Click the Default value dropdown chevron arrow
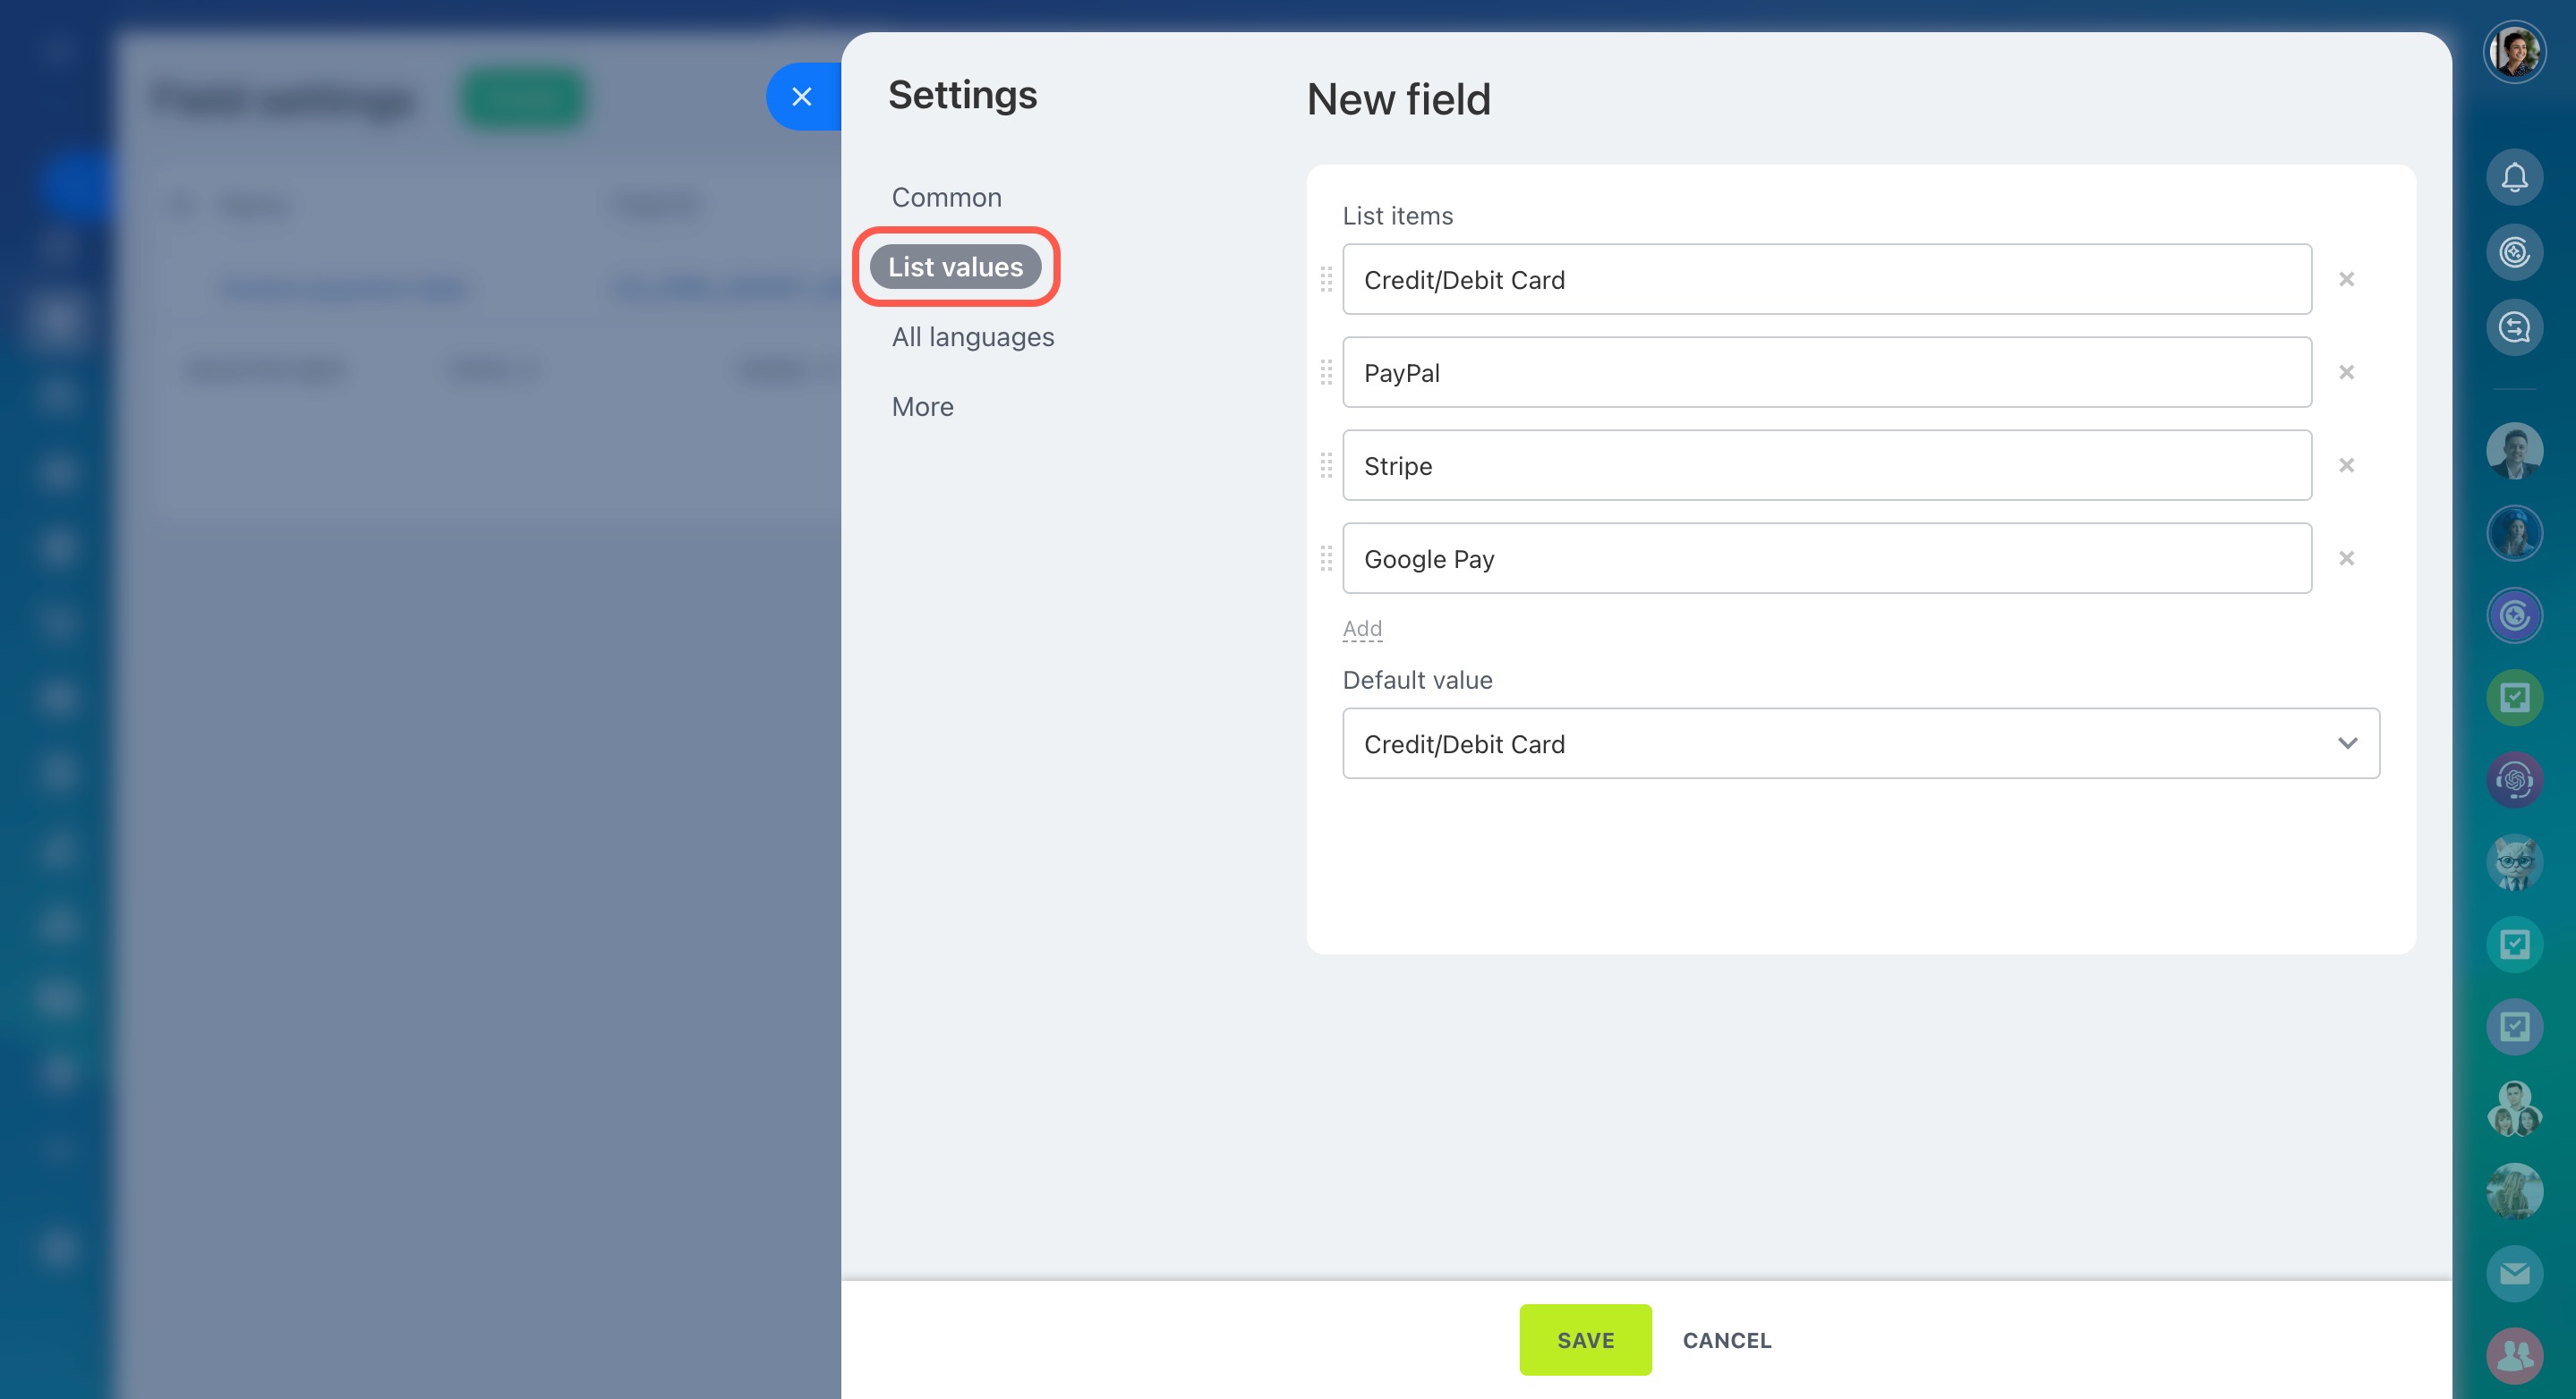The width and height of the screenshot is (2576, 1399). click(x=2347, y=743)
